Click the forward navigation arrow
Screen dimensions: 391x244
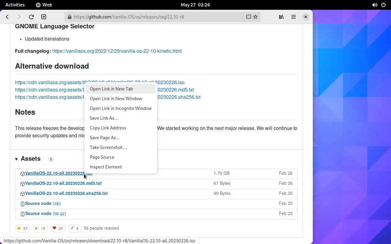19,17
